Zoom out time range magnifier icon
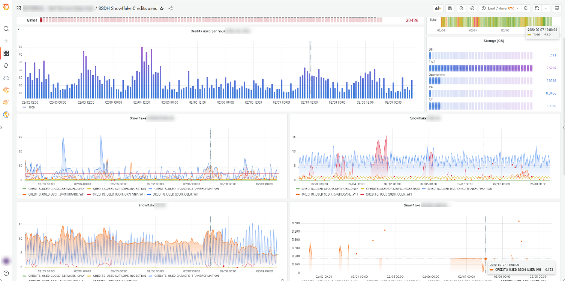 pyautogui.click(x=526, y=8)
